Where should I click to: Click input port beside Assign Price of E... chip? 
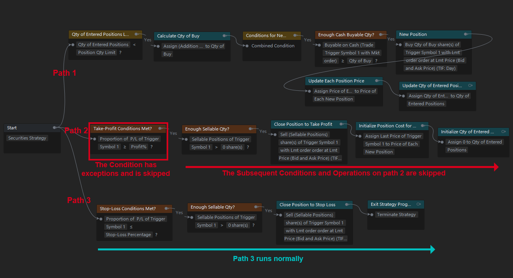click(309, 91)
